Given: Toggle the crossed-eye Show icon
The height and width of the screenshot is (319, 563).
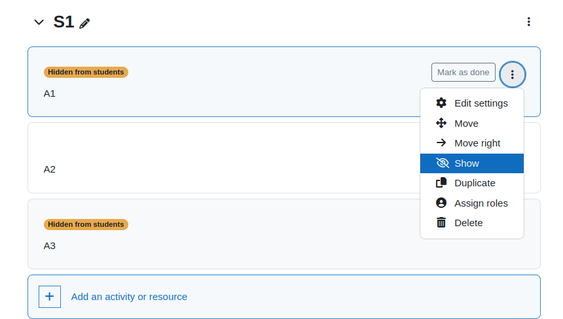Looking at the screenshot, I should 443,163.
